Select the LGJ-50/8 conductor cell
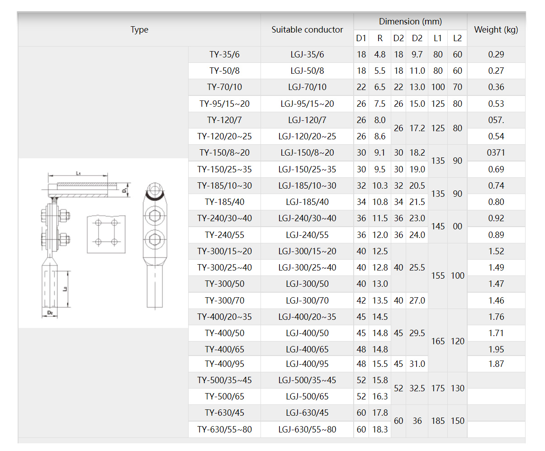This screenshot has width=545, height=451. coord(307,71)
